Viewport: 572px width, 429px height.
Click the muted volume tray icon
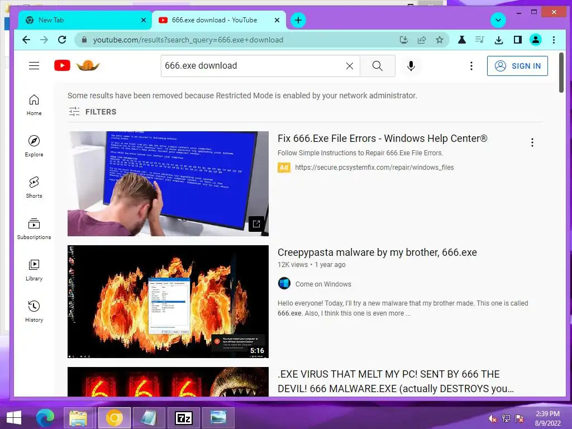[492, 418]
